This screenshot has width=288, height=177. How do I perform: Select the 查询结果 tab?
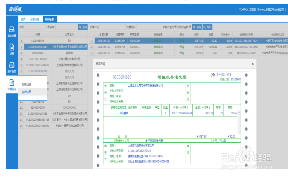pos(49,19)
